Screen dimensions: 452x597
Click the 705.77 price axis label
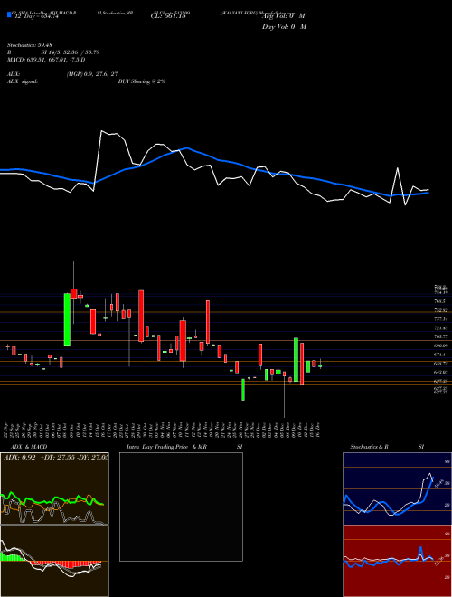click(x=441, y=336)
